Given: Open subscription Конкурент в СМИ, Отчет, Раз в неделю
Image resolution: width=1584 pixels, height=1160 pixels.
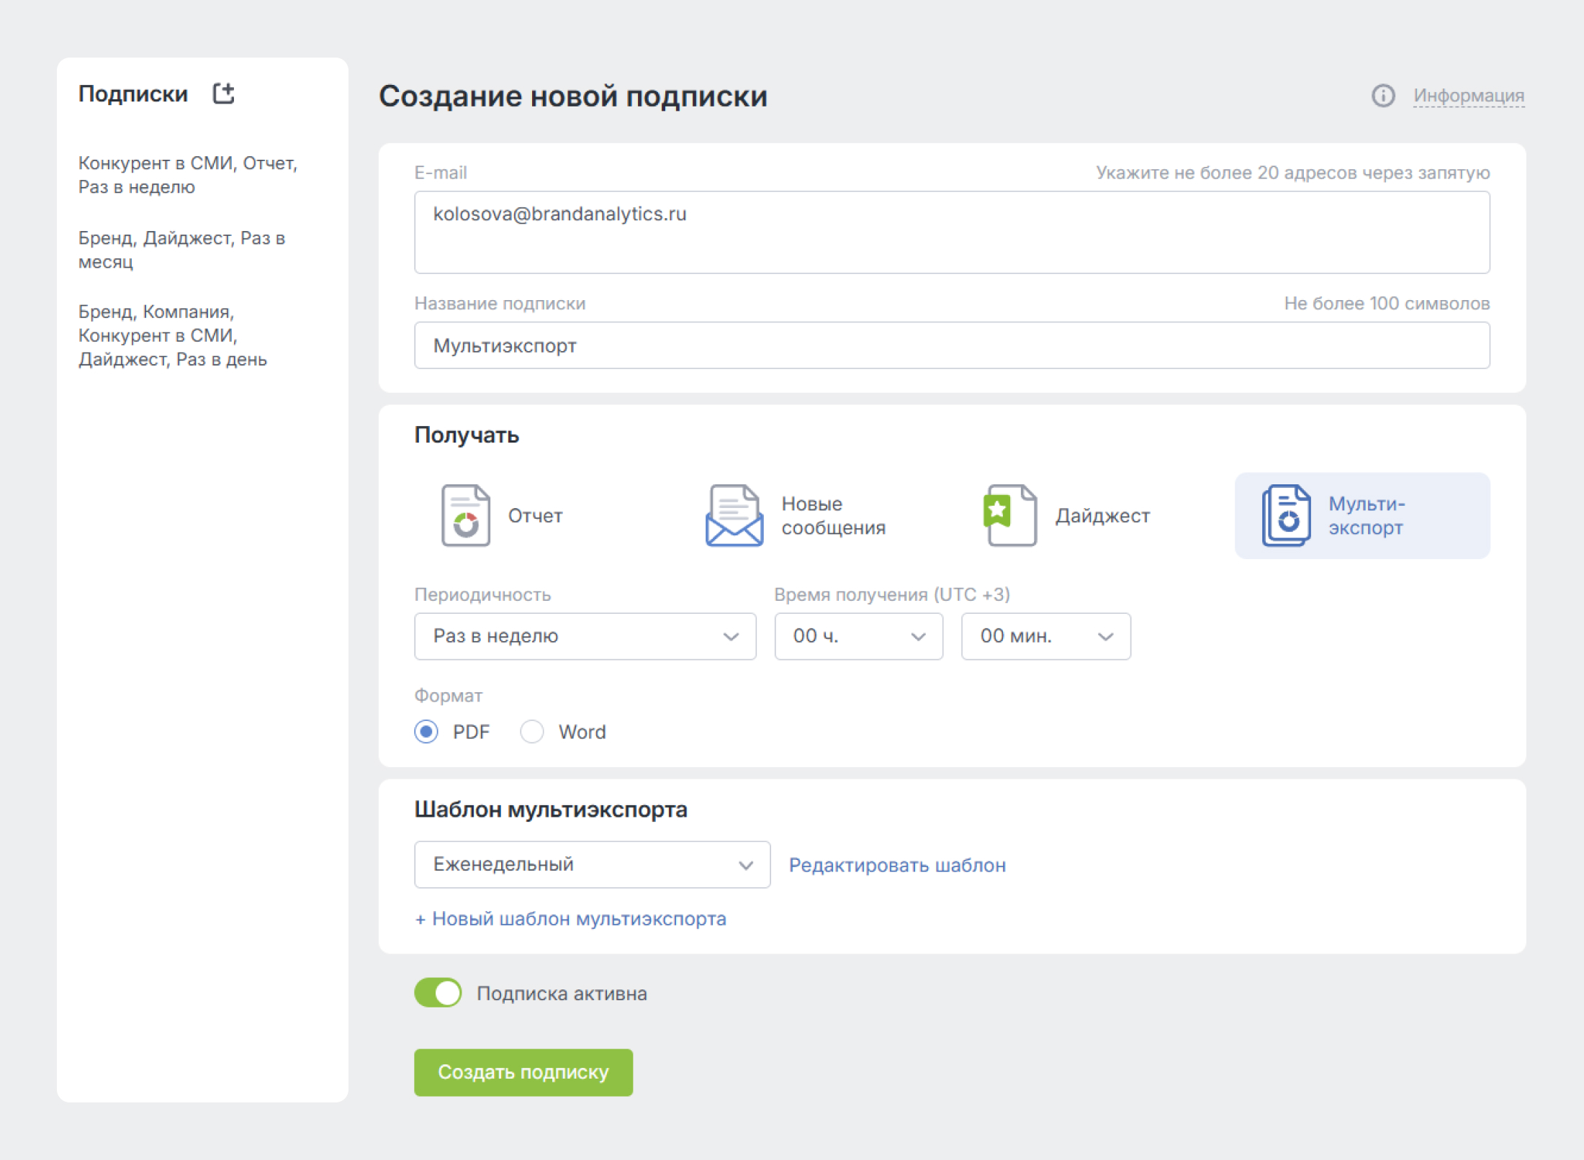Looking at the screenshot, I should pos(188,175).
